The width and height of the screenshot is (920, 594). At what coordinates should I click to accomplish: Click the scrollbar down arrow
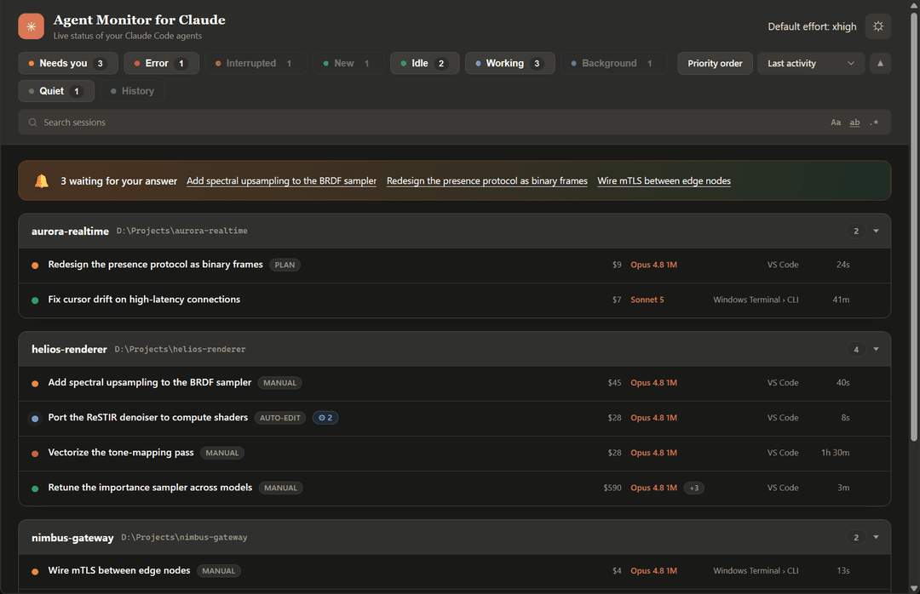(913, 588)
